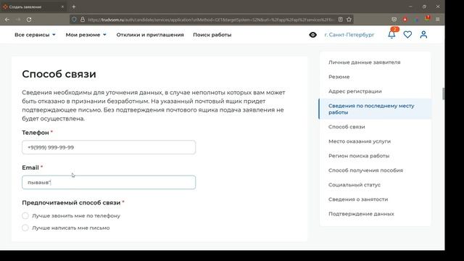Click the padlock site info icon

pyautogui.click(x=83, y=20)
